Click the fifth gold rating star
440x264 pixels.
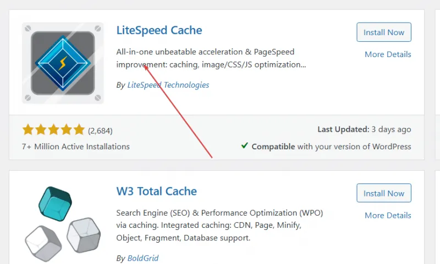(x=79, y=131)
